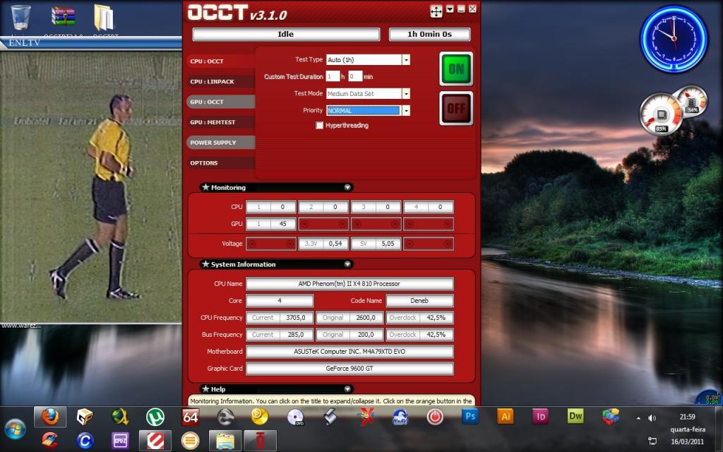Screen dimensions: 723x452
Task: Open the Recycle Bin on the desktop
Action: point(20,18)
